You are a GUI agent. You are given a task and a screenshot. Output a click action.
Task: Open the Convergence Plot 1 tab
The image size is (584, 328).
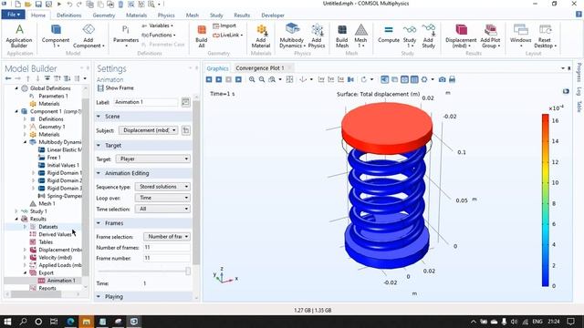(260, 68)
